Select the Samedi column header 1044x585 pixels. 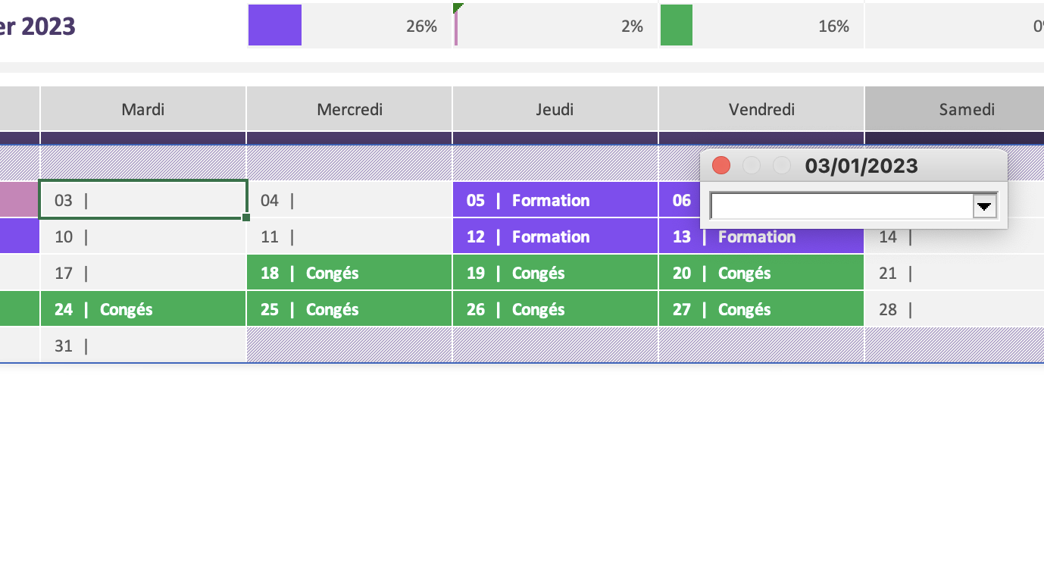pyautogui.click(x=955, y=109)
